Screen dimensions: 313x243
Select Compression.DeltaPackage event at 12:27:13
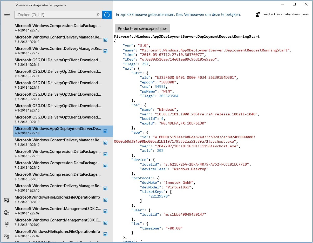pos(58,28)
